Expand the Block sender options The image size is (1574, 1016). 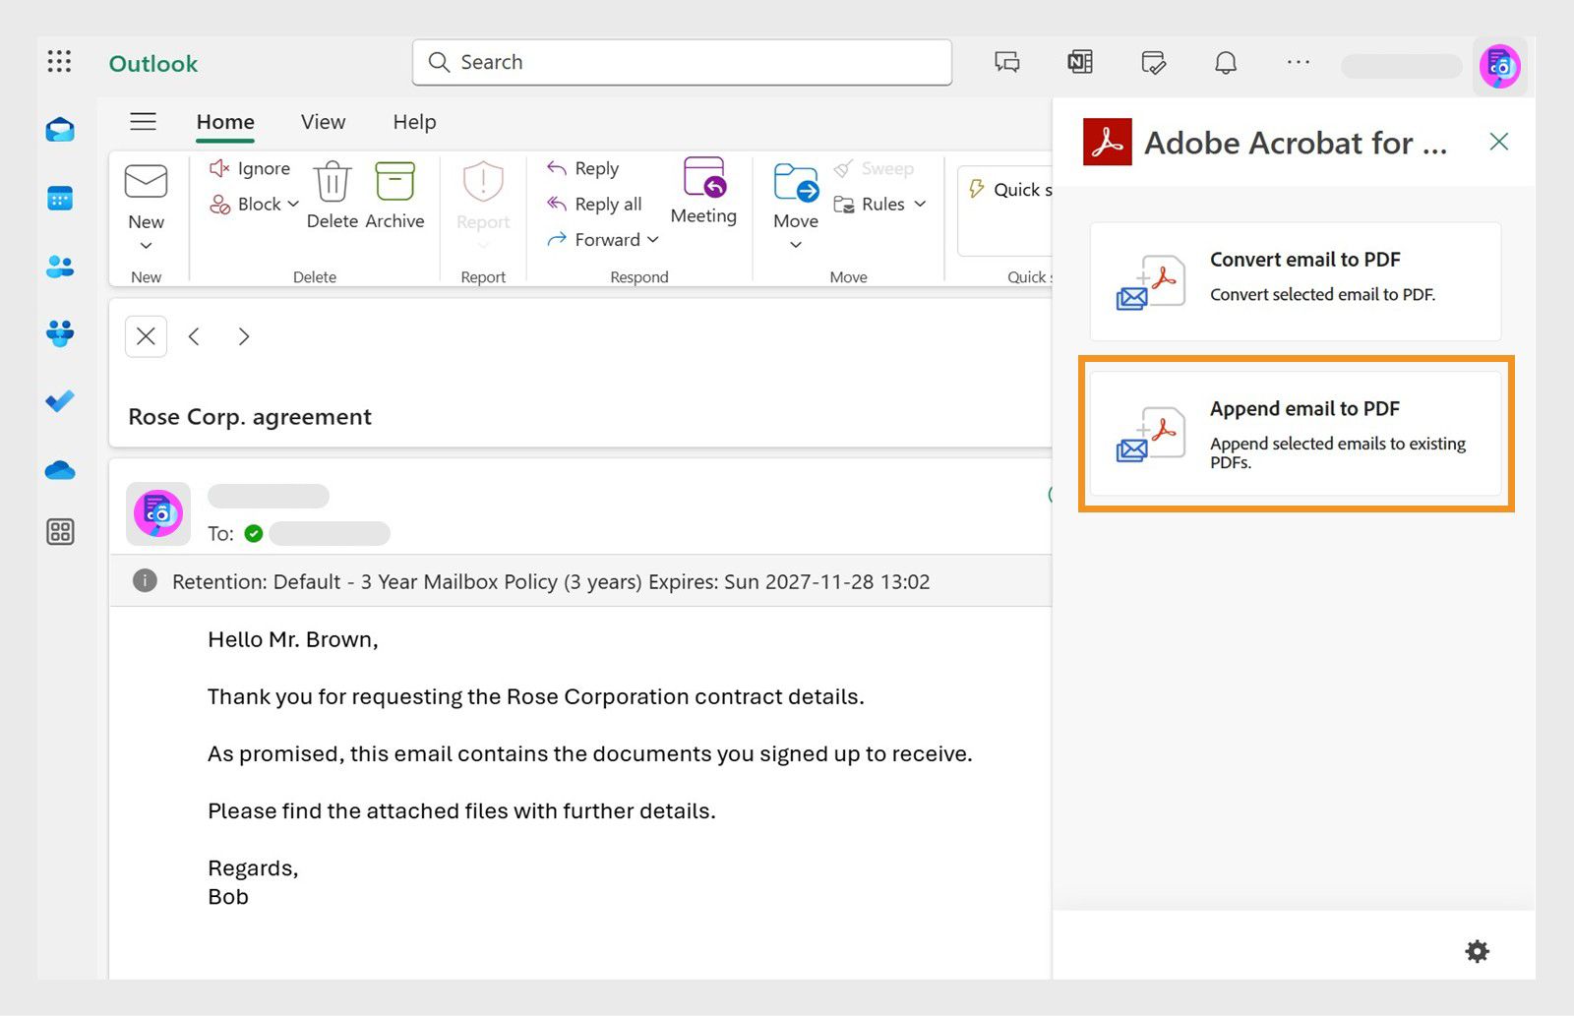click(293, 205)
